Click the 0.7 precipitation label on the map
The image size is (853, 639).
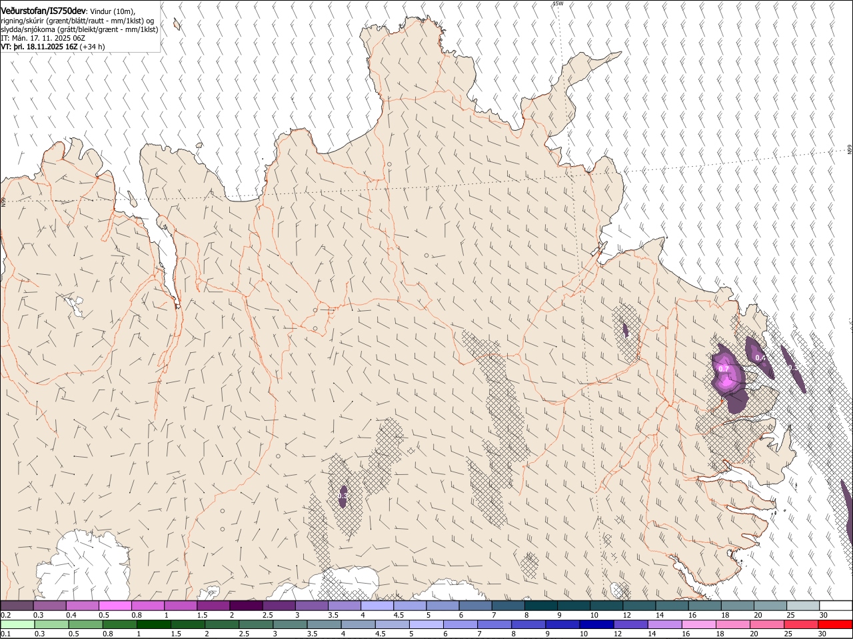coord(724,368)
